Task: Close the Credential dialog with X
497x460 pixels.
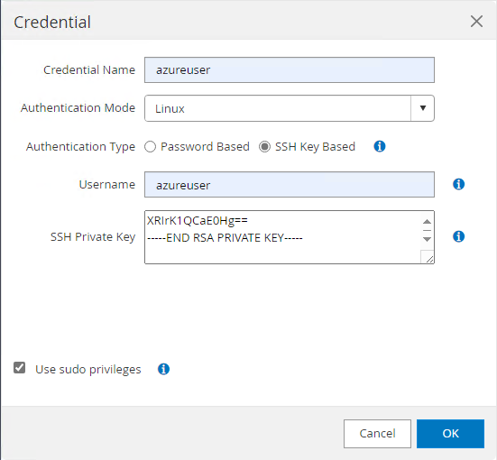Action: coord(476,22)
